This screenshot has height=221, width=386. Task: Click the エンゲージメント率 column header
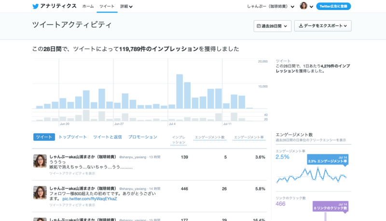coord(249,138)
